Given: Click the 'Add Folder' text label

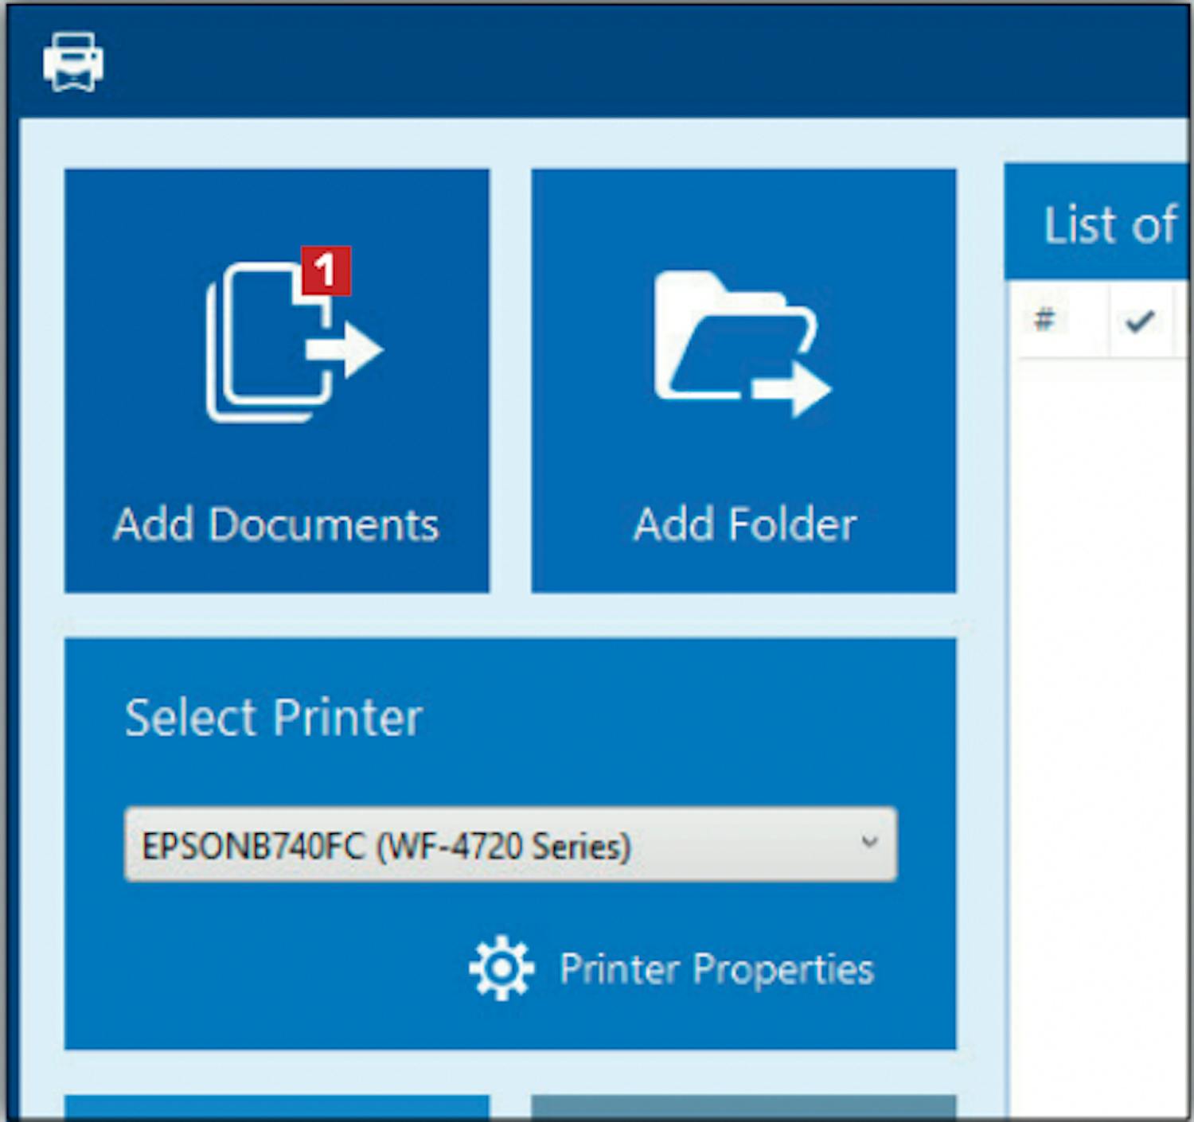Looking at the screenshot, I should pyautogui.click(x=744, y=525).
